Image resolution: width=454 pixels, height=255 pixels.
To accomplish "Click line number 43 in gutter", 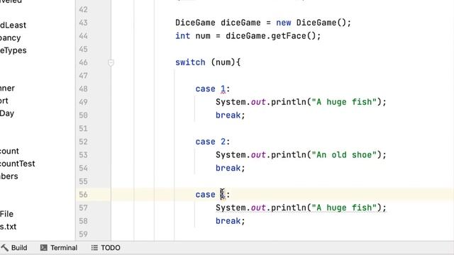I will click(84, 23).
